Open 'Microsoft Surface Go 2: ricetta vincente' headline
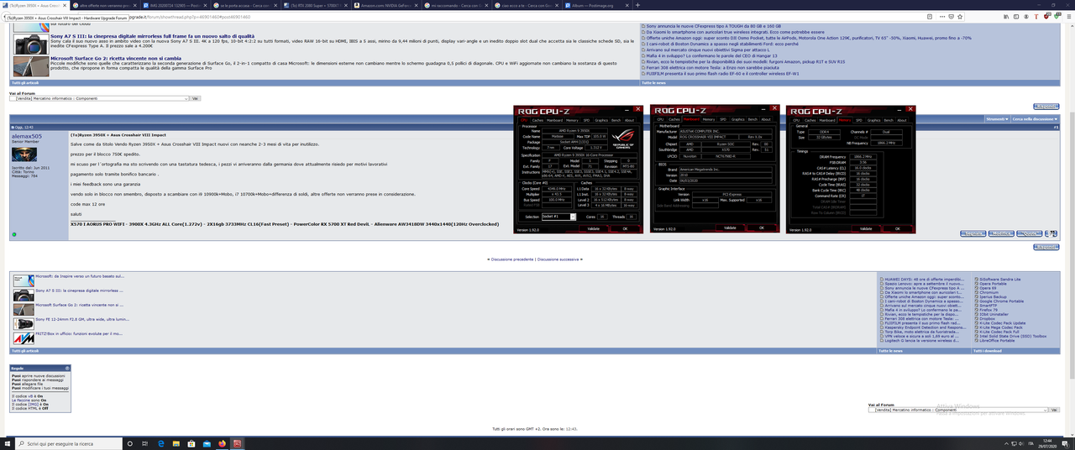1075x450 pixels. tap(116, 59)
